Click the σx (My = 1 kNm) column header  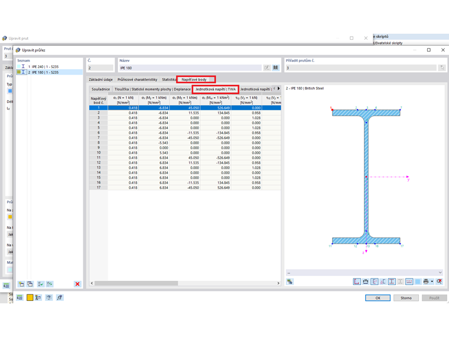154,100
